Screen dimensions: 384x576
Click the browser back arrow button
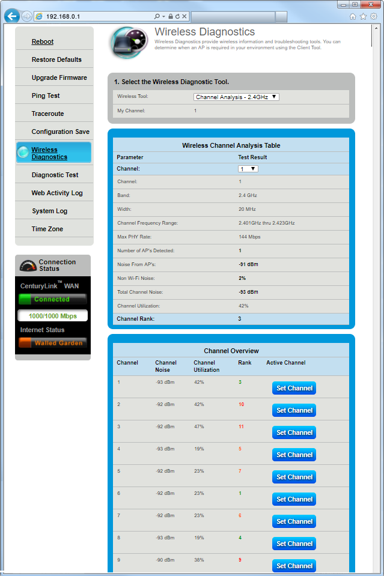coord(11,16)
